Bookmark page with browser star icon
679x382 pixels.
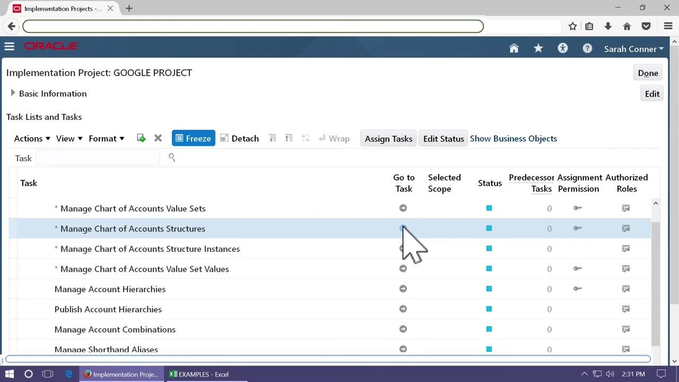pos(572,26)
